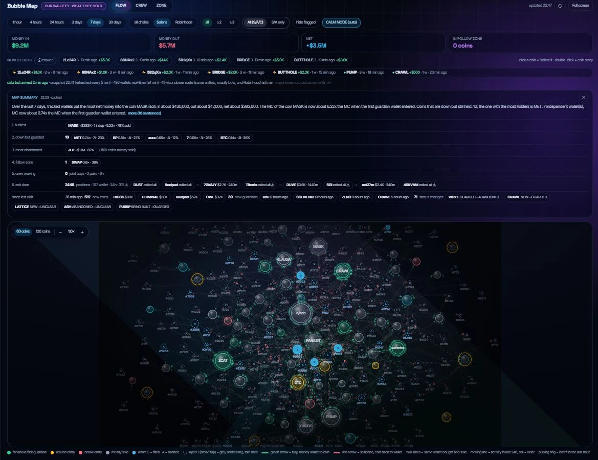Switch to the ZONE tab
Image resolution: width=598 pixels, height=460 pixels.
tap(161, 5)
